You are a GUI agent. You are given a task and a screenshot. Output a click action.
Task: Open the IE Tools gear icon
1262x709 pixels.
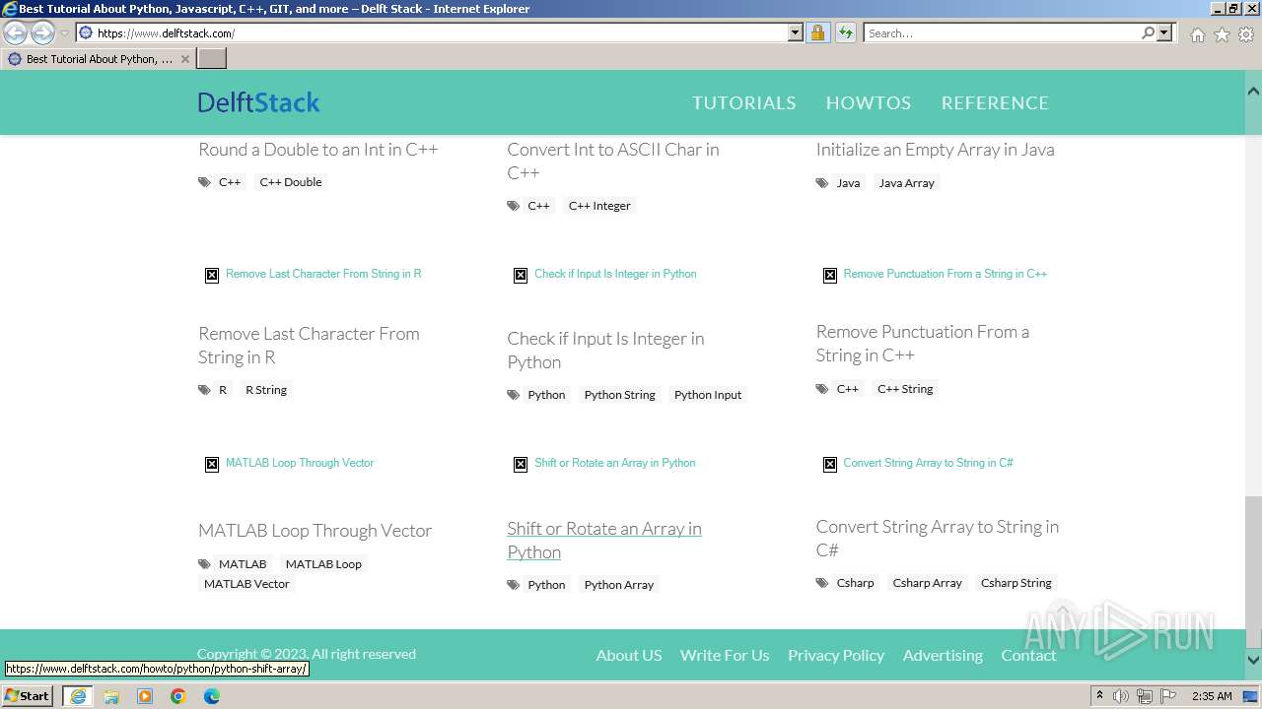(x=1245, y=34)
